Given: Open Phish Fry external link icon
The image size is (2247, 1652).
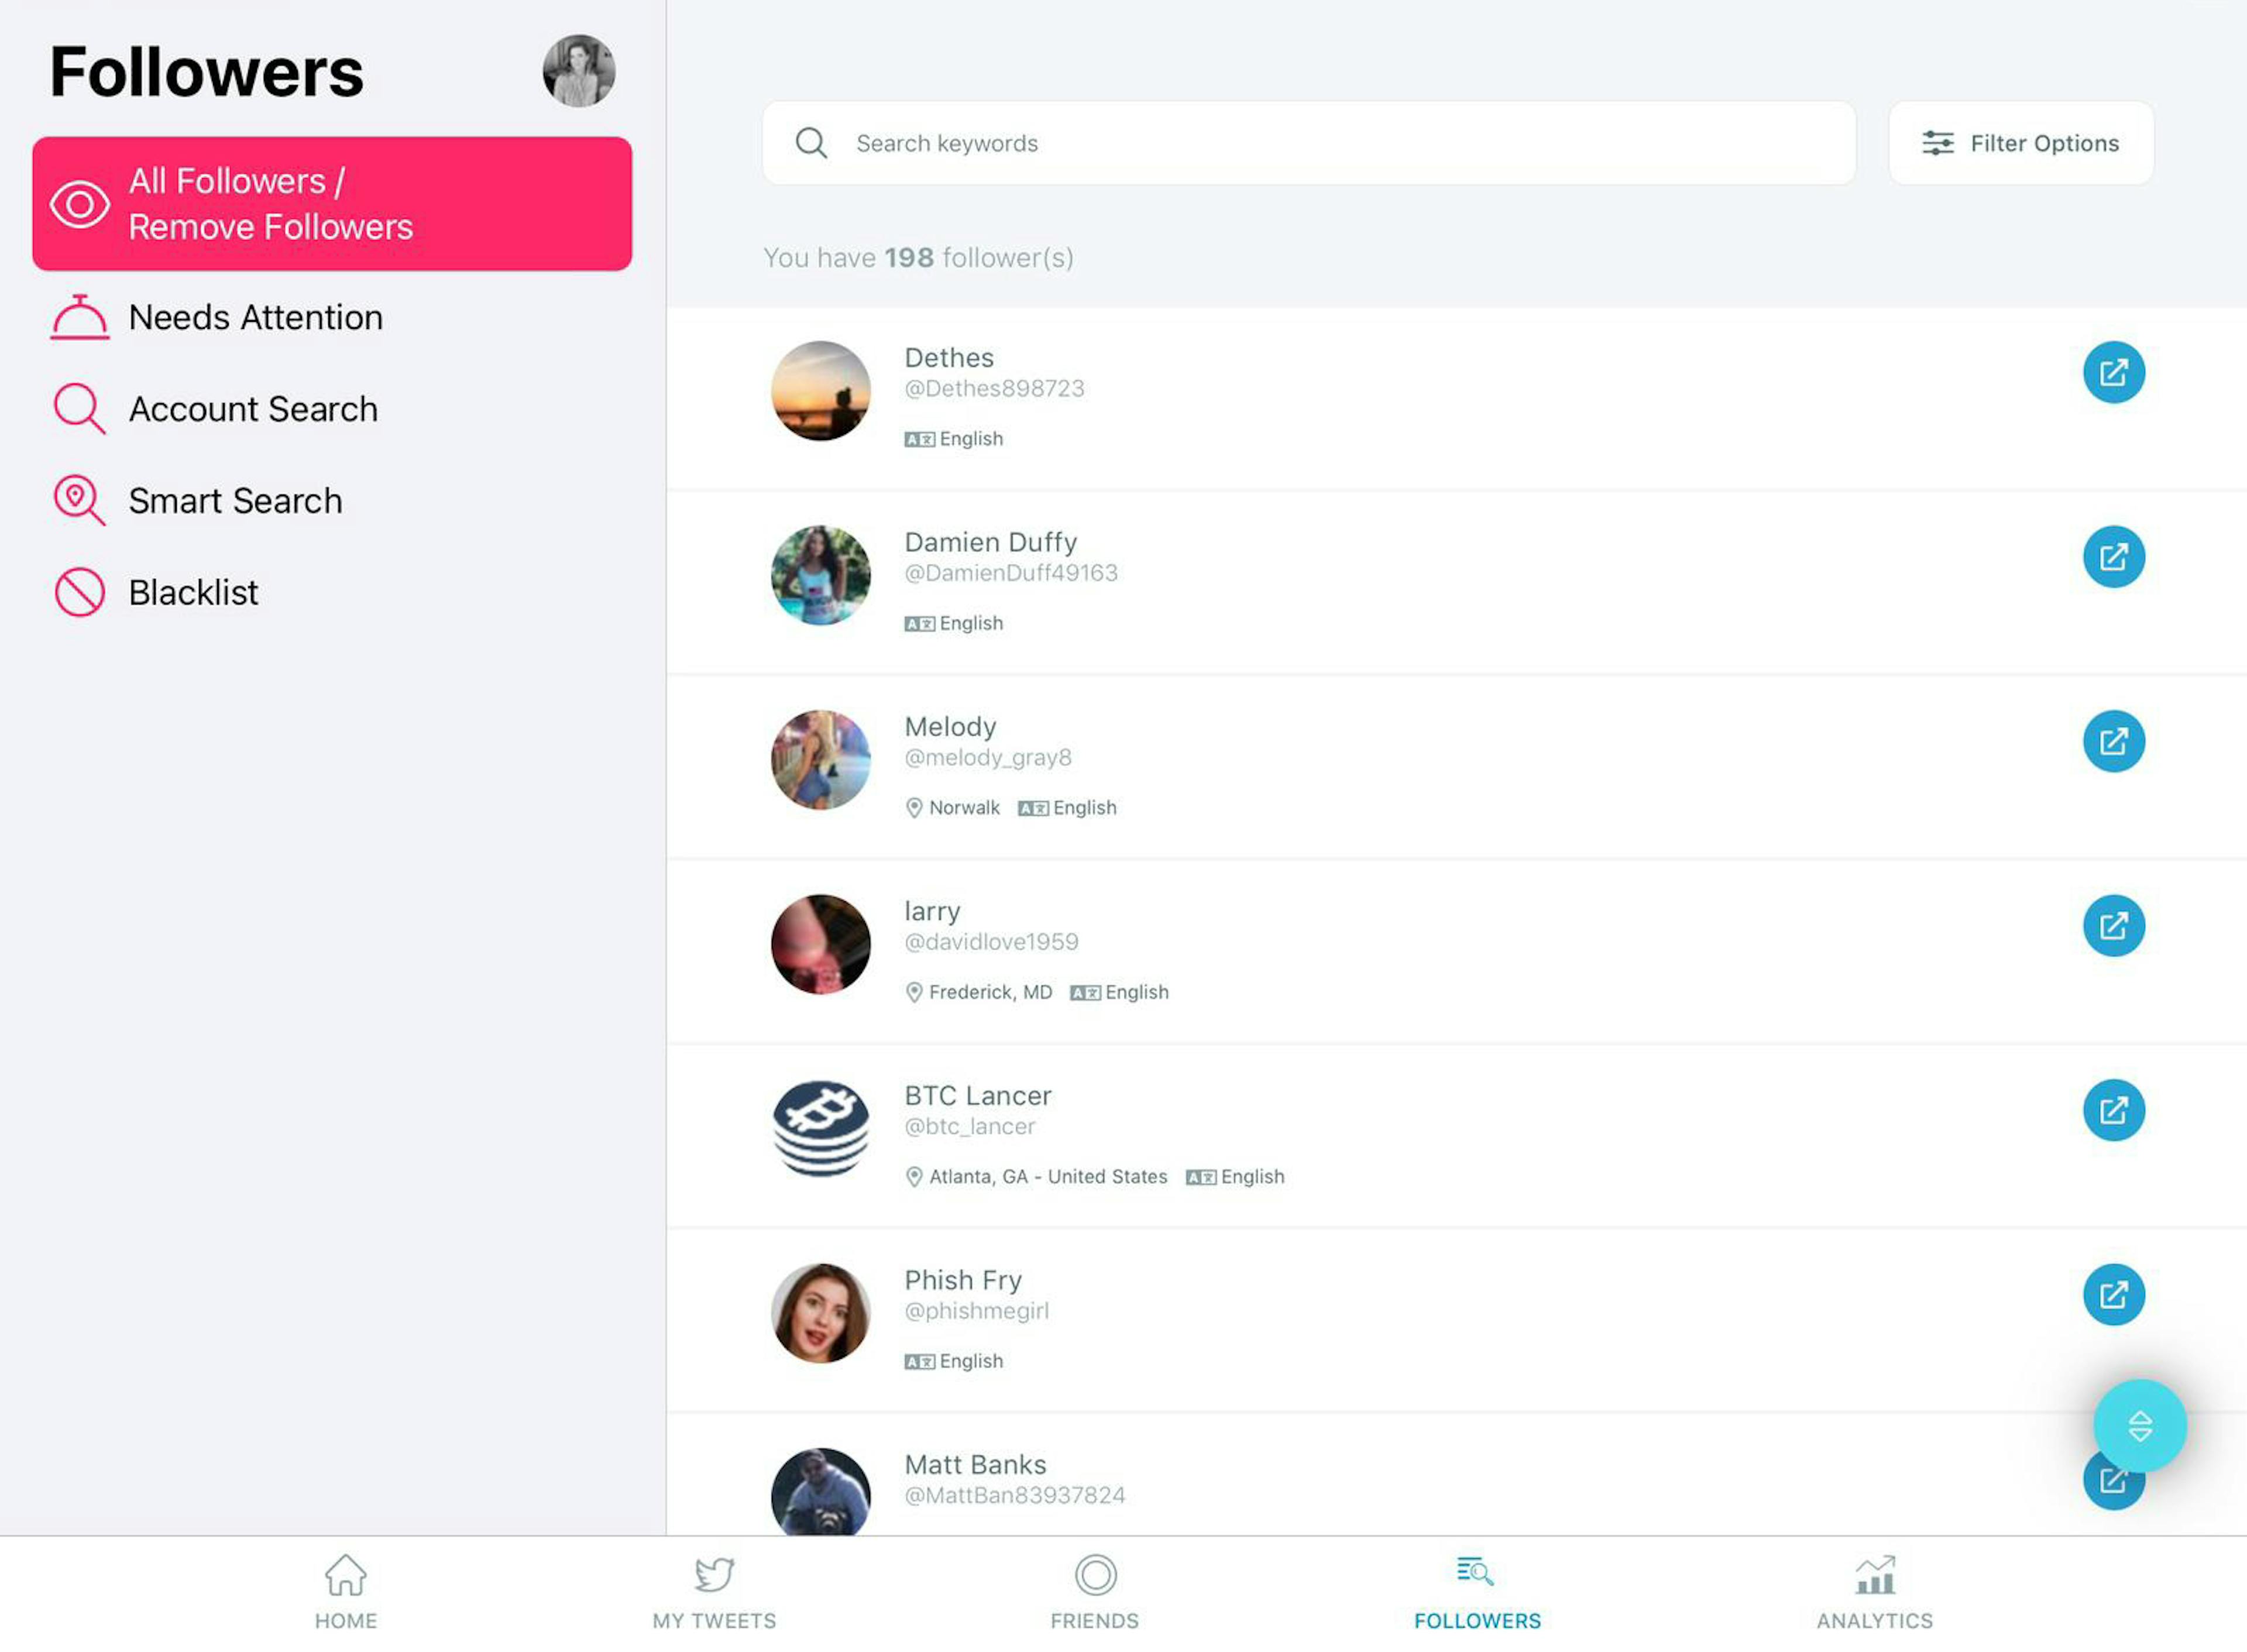Looking at the screenshot, I should tap(2113, 1294).
